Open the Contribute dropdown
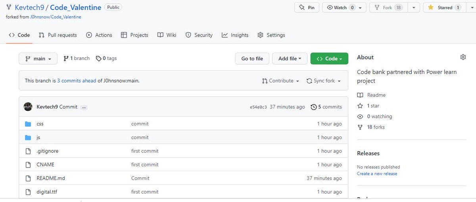The image size is (476, 202). [x=280, y=81]
